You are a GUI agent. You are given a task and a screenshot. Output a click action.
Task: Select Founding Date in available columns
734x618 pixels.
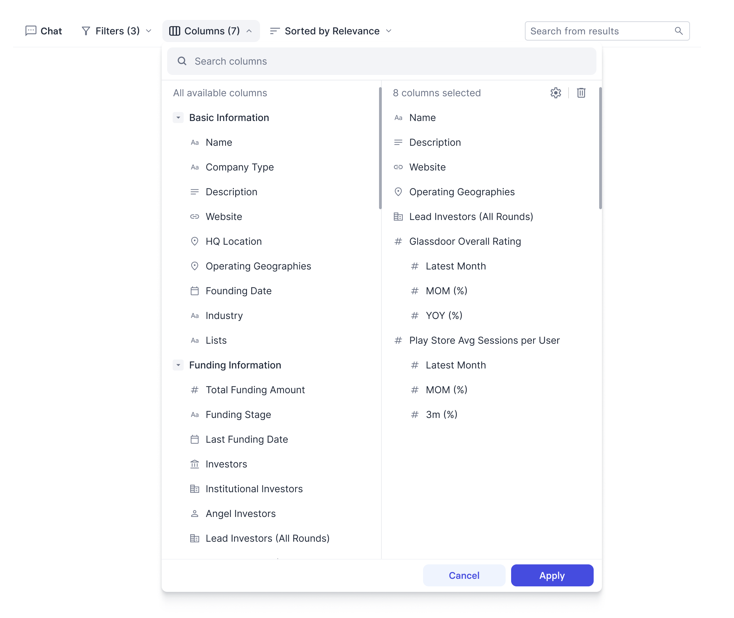[238, 291]
